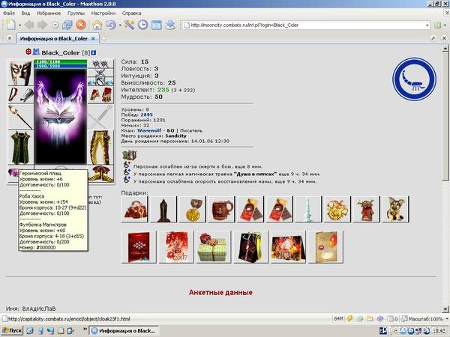The width and height of the screenshot is (450, 337).
Task: Click the golden pants equipment slot
Action: point(100,148)
